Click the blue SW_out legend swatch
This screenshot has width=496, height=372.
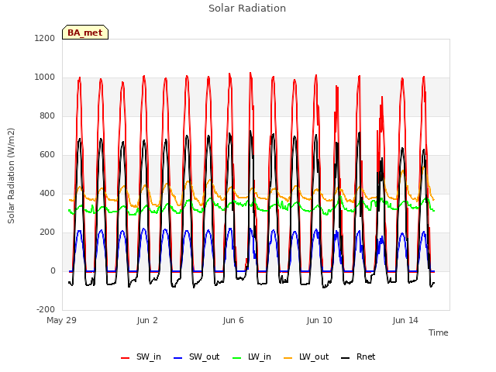coord(178,358)
